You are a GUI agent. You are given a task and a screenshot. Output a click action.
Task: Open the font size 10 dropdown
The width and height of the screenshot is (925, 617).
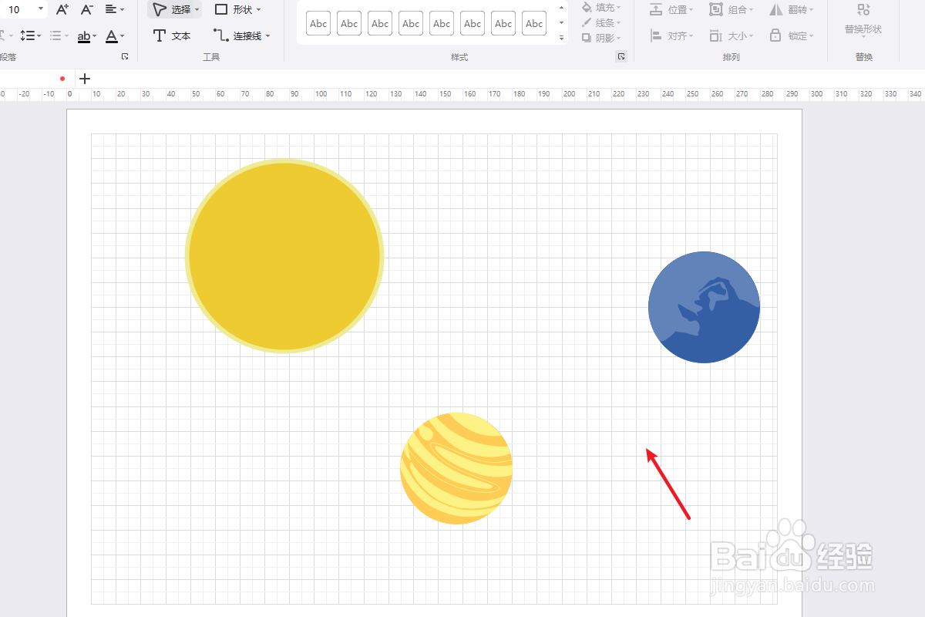(x=41, y=8)
